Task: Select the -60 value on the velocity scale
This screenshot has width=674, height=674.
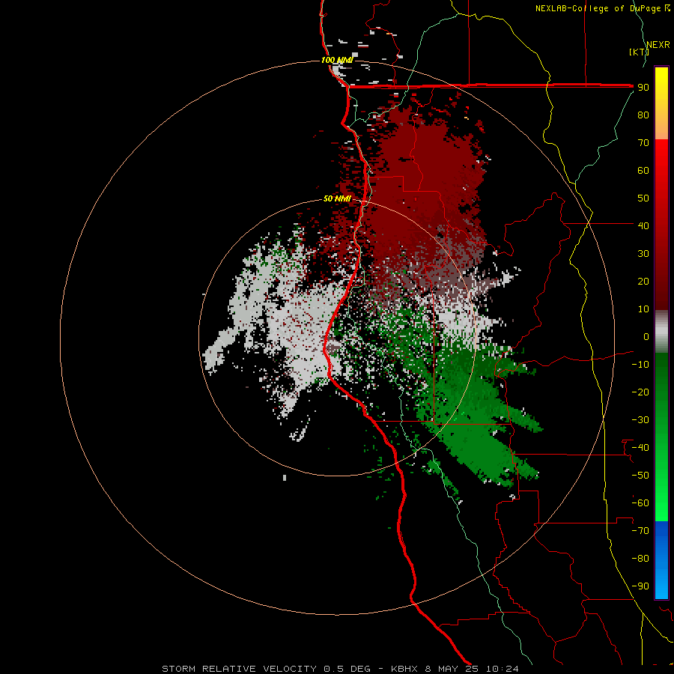Action: (640, 503)
